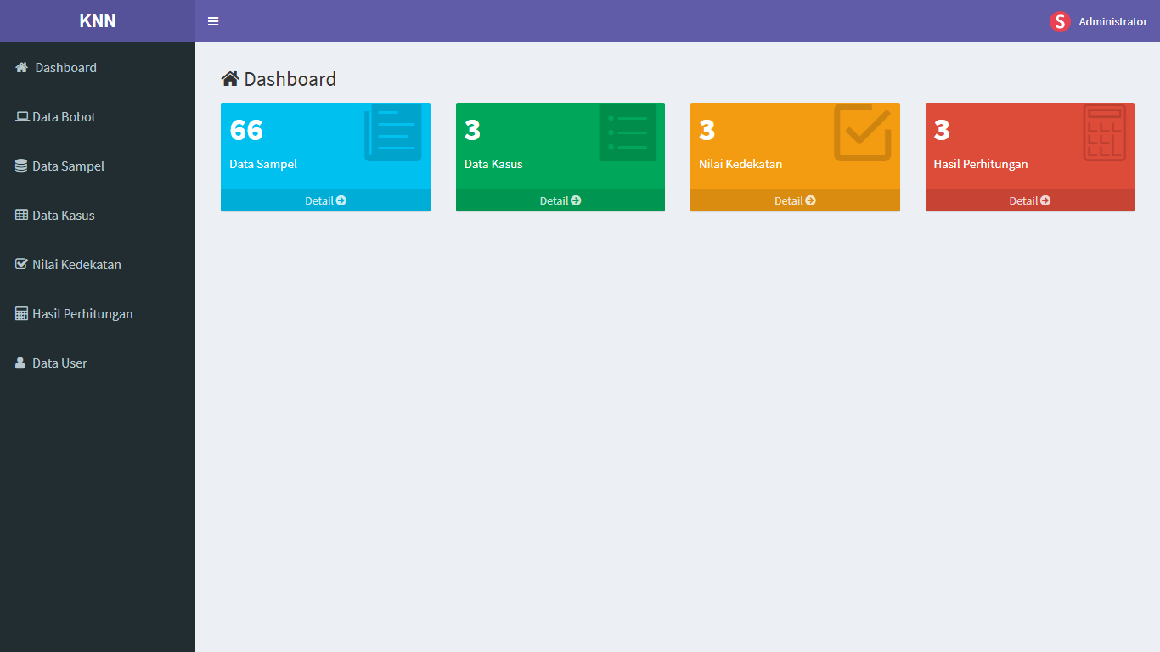Viewport: 1160px width, 652px height.
Task: Click the list icon on Data Kasus card
Action: [628, 132]
